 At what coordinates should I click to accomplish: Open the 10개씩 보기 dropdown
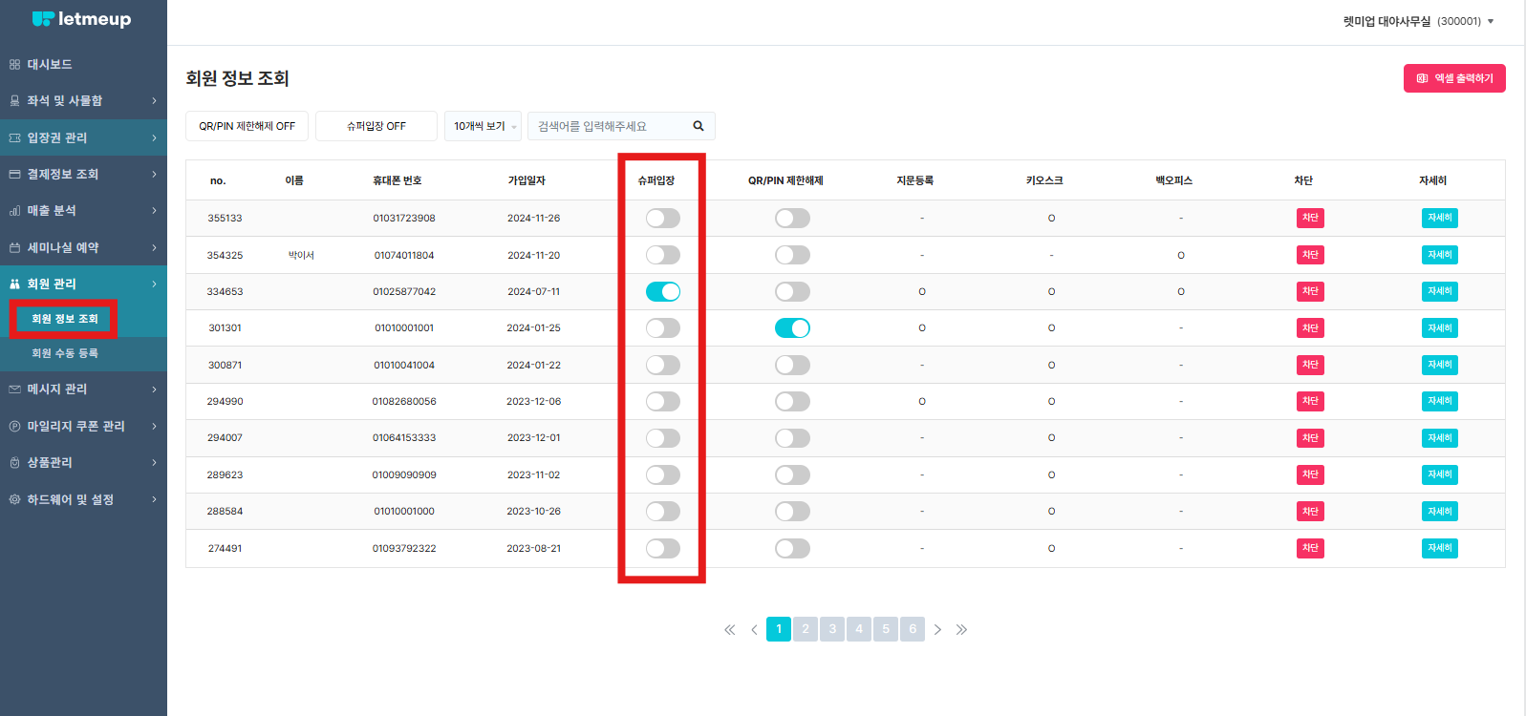pos(483,126)
